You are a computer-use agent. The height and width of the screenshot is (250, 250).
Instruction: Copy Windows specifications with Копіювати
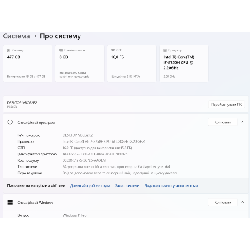pos(223,202)
